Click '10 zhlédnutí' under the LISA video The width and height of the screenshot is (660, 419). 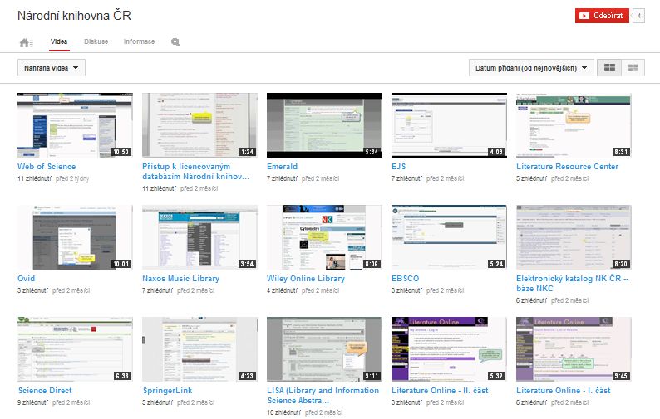(x=283, y=412)
